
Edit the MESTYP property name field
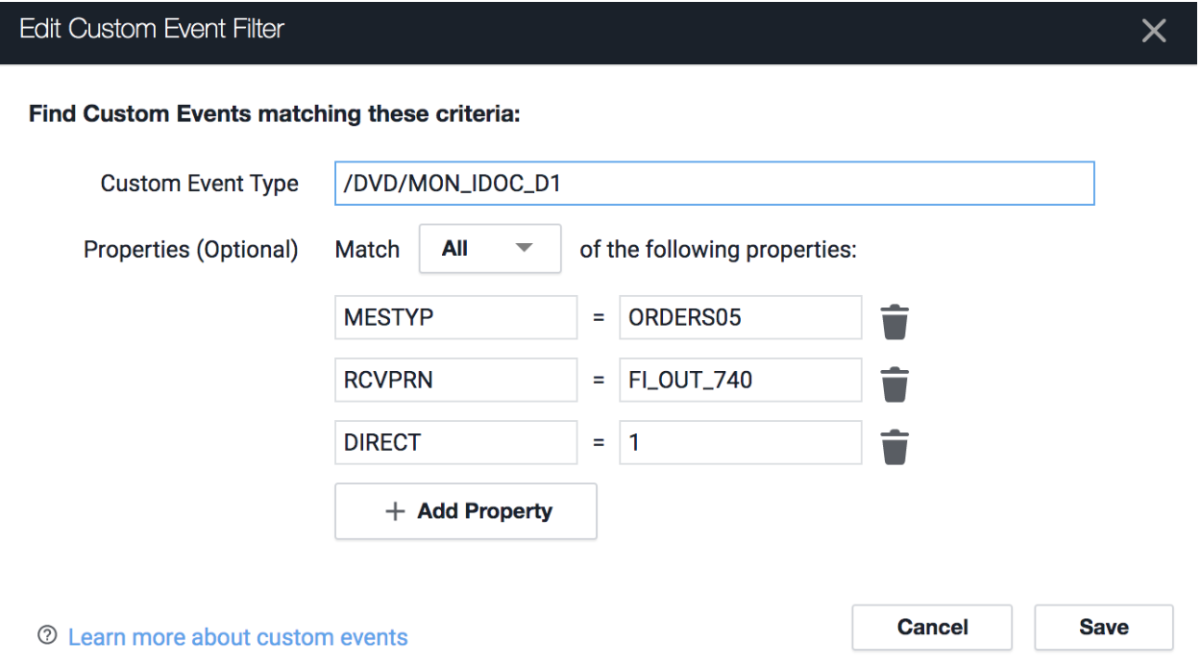[455, 318]
